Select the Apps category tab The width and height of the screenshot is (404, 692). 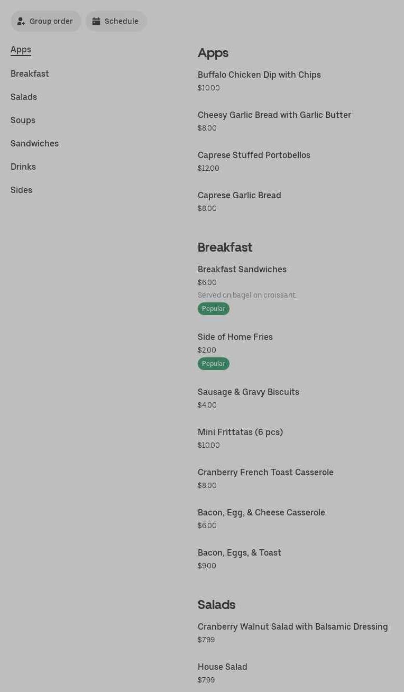pyautogui.click(x=21, y=50)
